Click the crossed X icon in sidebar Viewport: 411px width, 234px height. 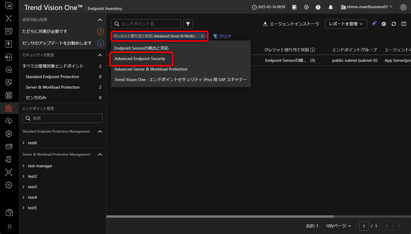[9, 18]
